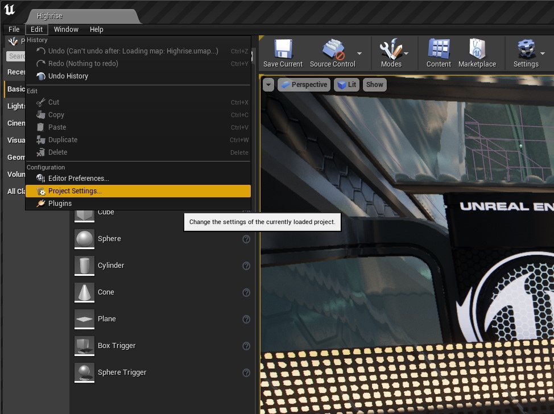Click the Settings gear toolbar icon
This screenshot has width=554, height=414.
click(x=526, y=50)
